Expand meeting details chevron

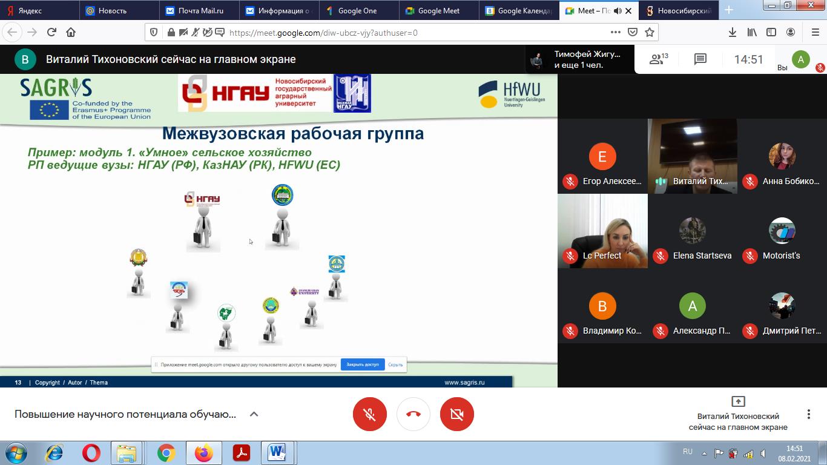[254, 414]
